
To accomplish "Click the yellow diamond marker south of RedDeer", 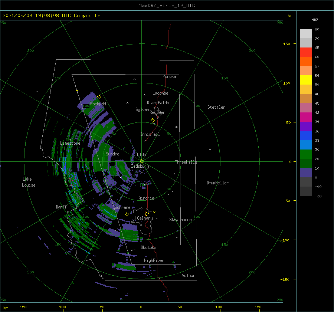I will coord(153,121).
